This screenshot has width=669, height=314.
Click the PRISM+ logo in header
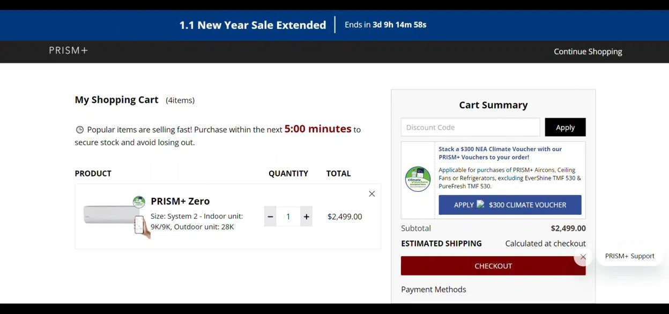tap(68, 50)
